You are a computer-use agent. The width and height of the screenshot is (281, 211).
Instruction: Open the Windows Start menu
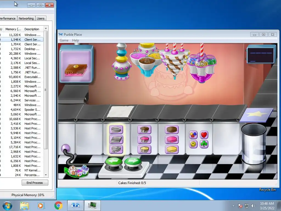coord(7,206)
